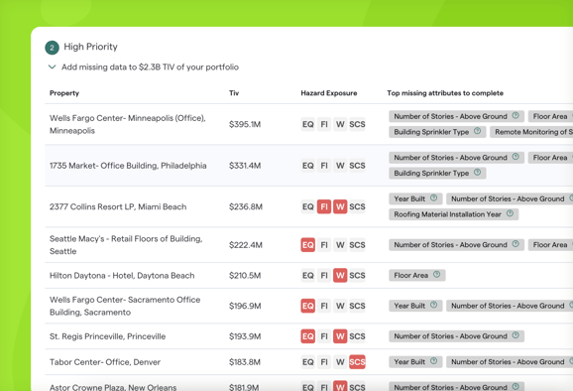Click red W hazard badge for Astor Crowne Plaza
The width and height of the screenshot is (573, 391).
[x=340, y=386]
